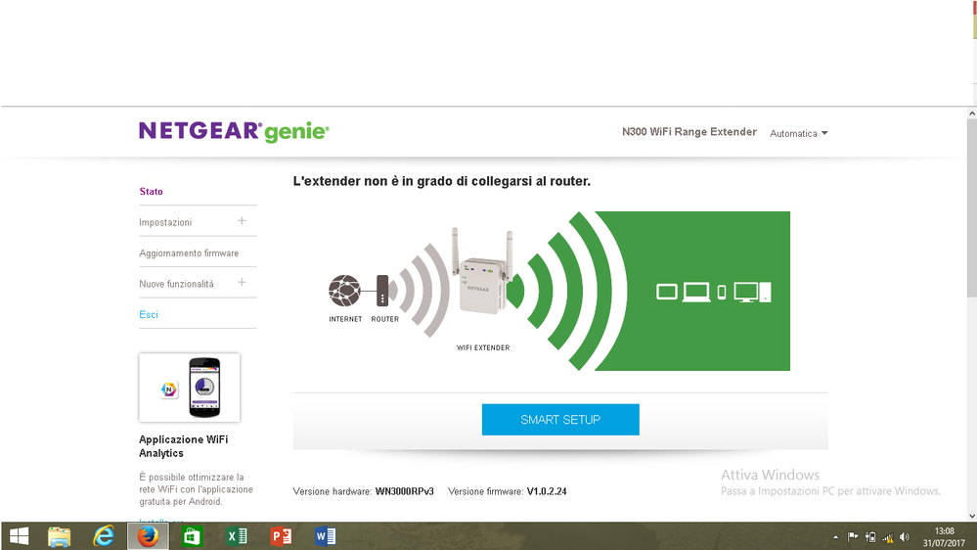977x550 pixels.
Task: Click hardware version WN3000RPv3 text
Action: point(404,491)
